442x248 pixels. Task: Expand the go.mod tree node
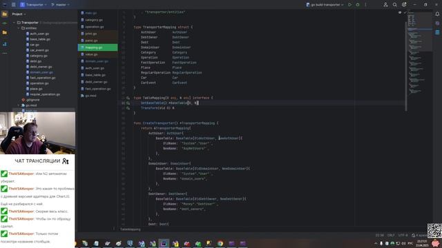[x=19, y=105]
